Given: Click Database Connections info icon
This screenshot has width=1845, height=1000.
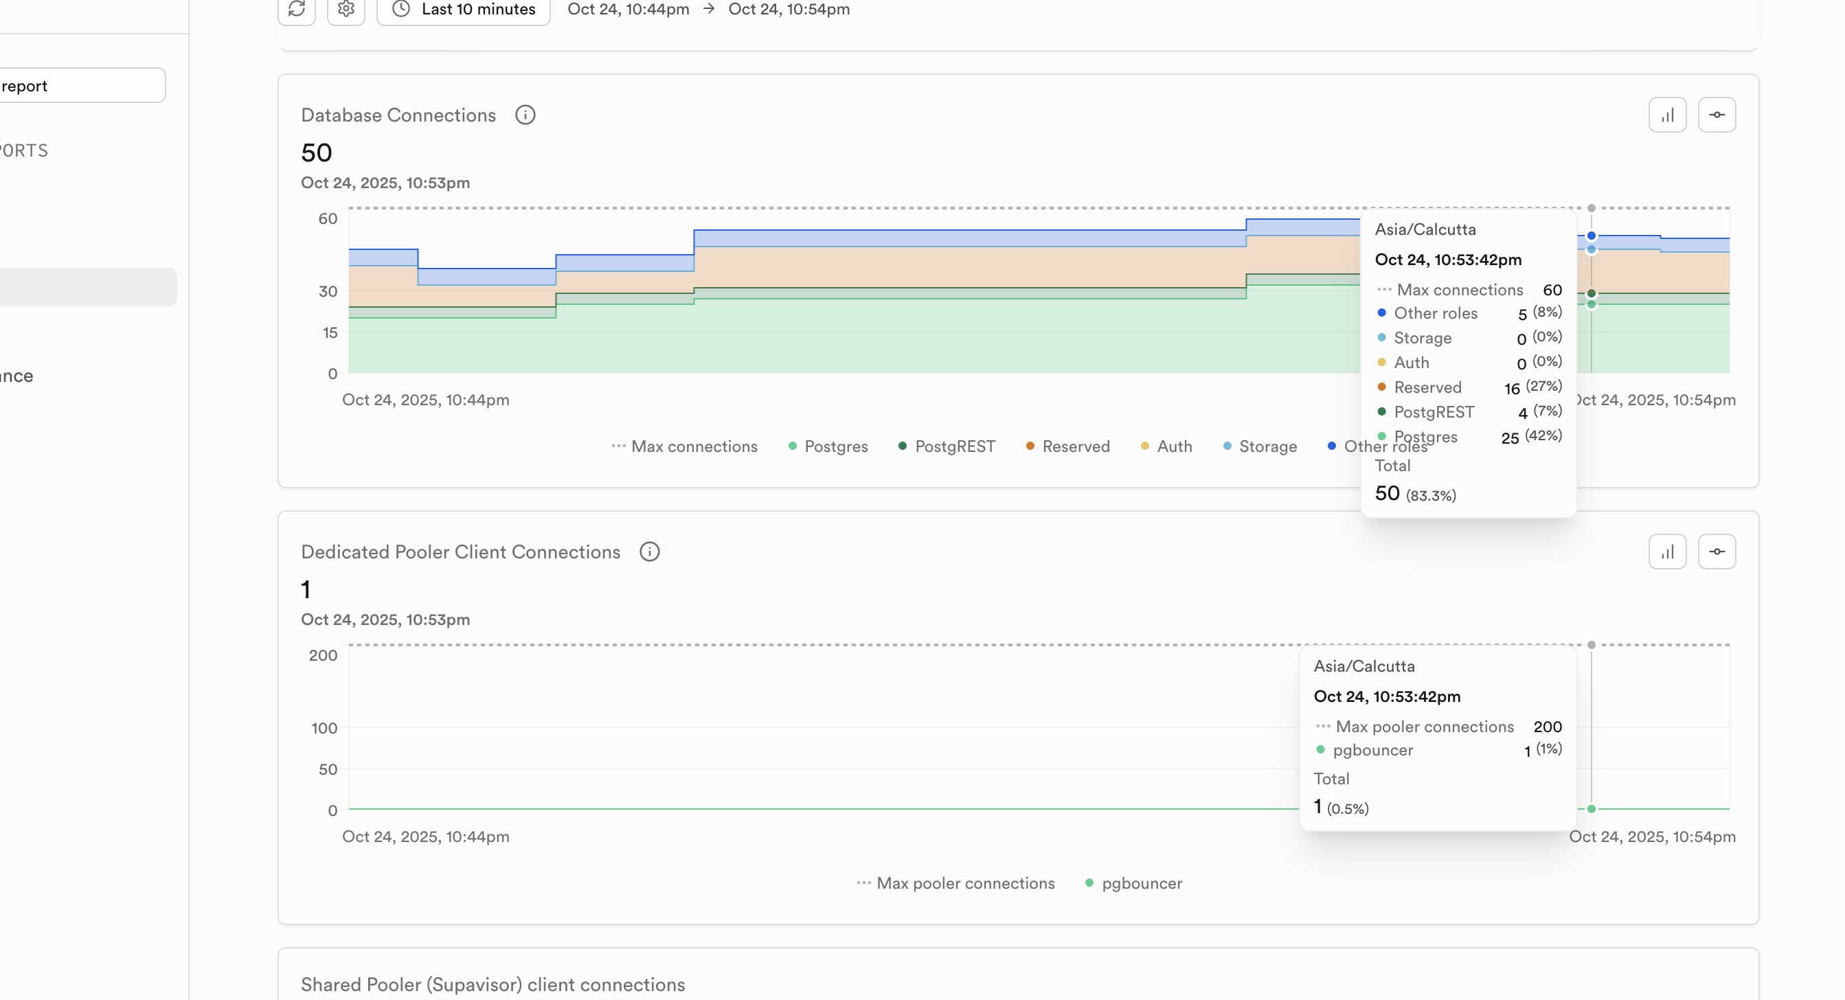Looking at the screenshot, I should (x=525, y=115).
